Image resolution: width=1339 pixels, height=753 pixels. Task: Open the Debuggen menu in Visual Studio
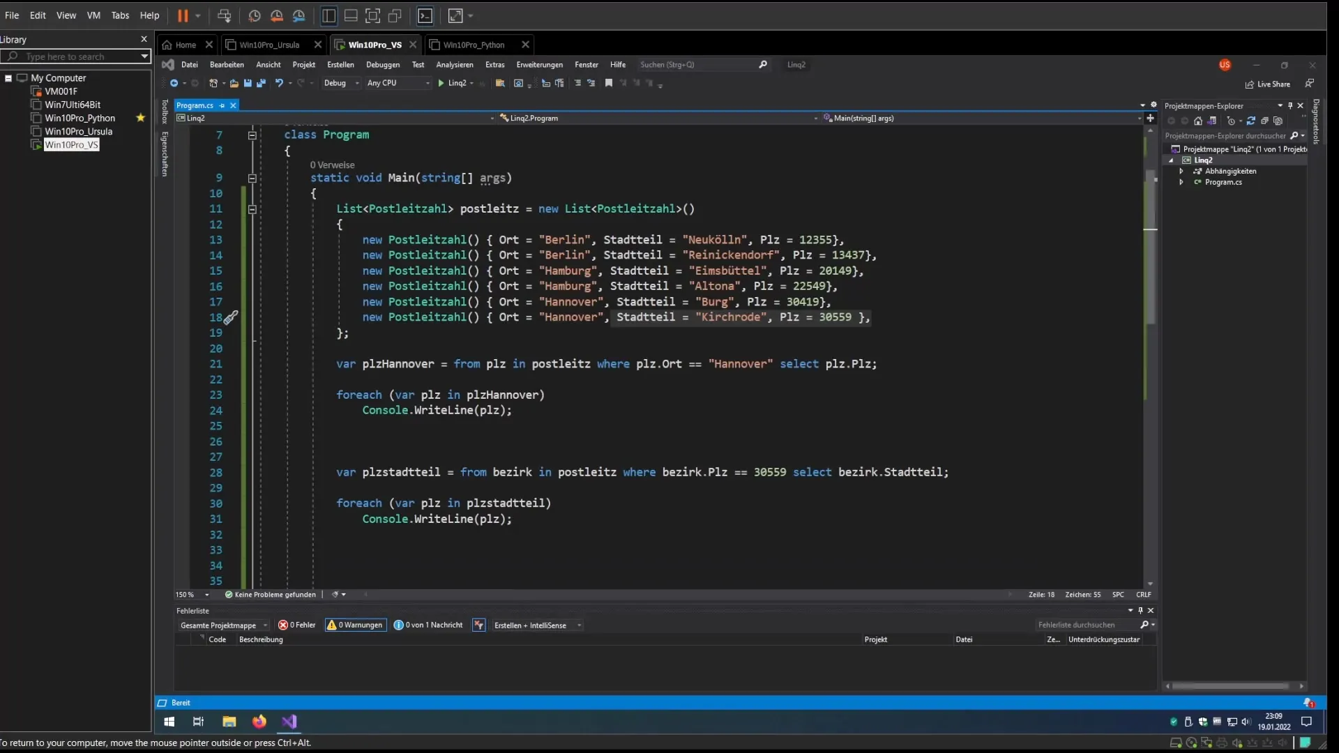click(x=383, y=65)
